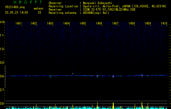Click the strong meteor echo near 1407
Image resolution: width=171 pixels, height=109 pixels.
(113, 77)
